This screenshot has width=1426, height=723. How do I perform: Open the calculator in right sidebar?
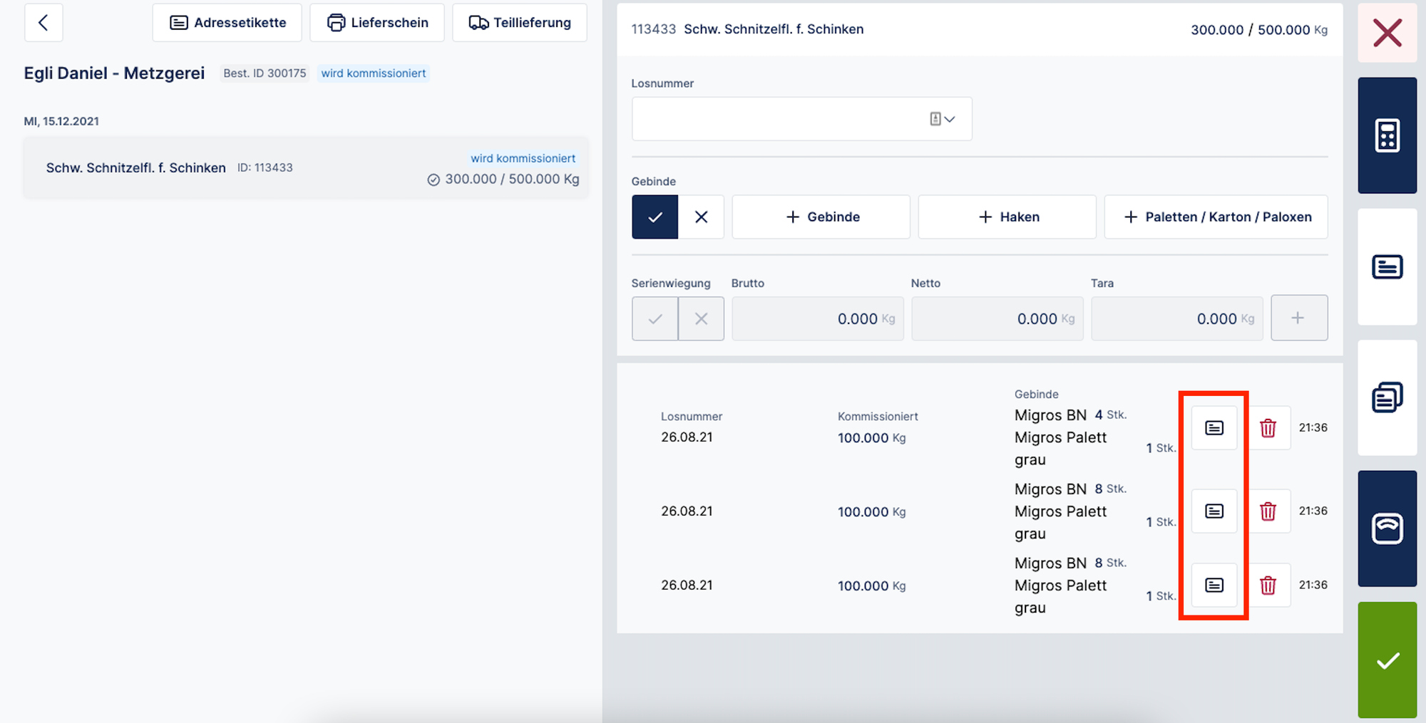tap(1387, 135)
